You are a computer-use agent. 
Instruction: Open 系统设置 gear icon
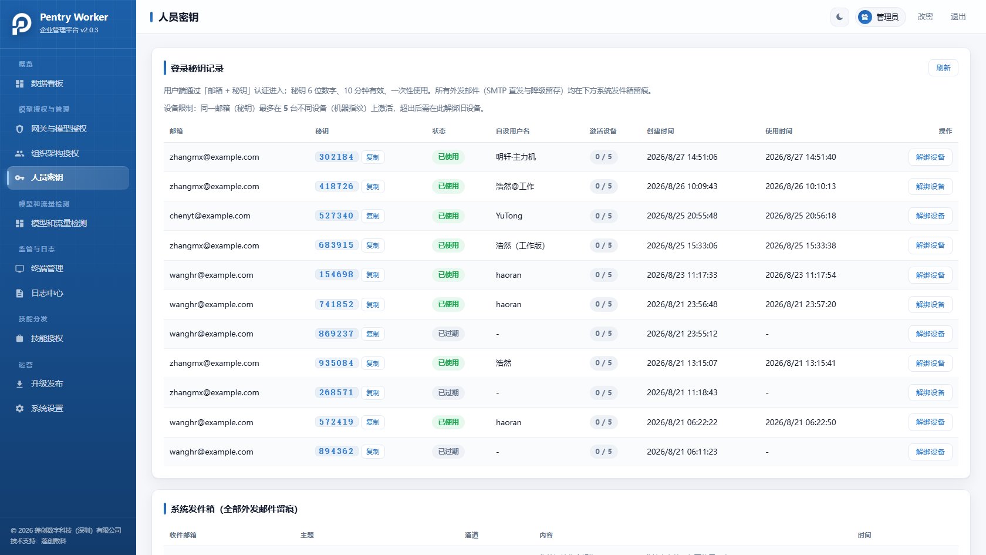[x=19, y=408]
